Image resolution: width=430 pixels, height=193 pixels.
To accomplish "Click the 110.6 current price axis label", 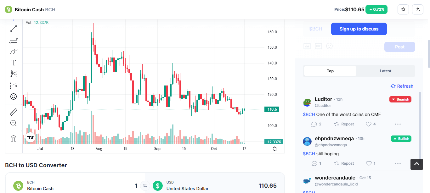I will [272, 109].
